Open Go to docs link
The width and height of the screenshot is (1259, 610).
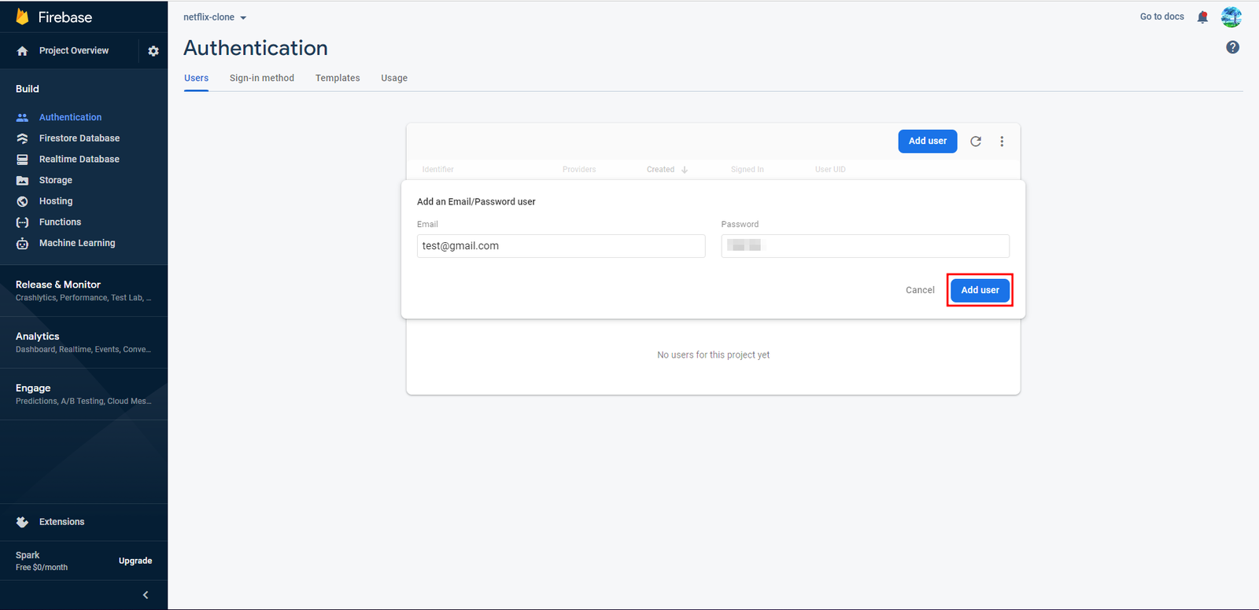pos(1162,17)
